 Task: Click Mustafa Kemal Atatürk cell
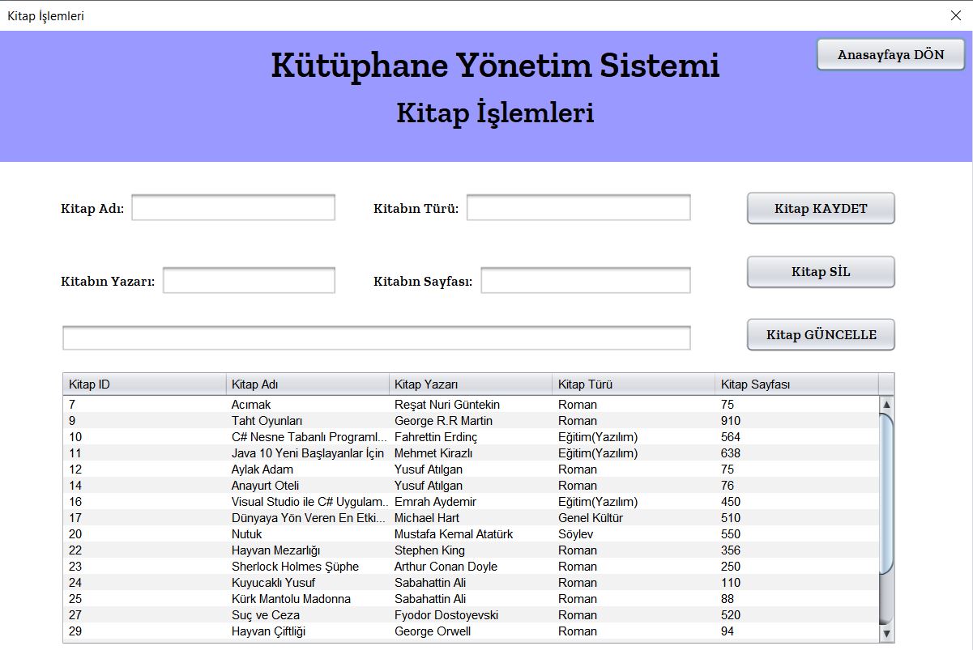coord(471,534)
